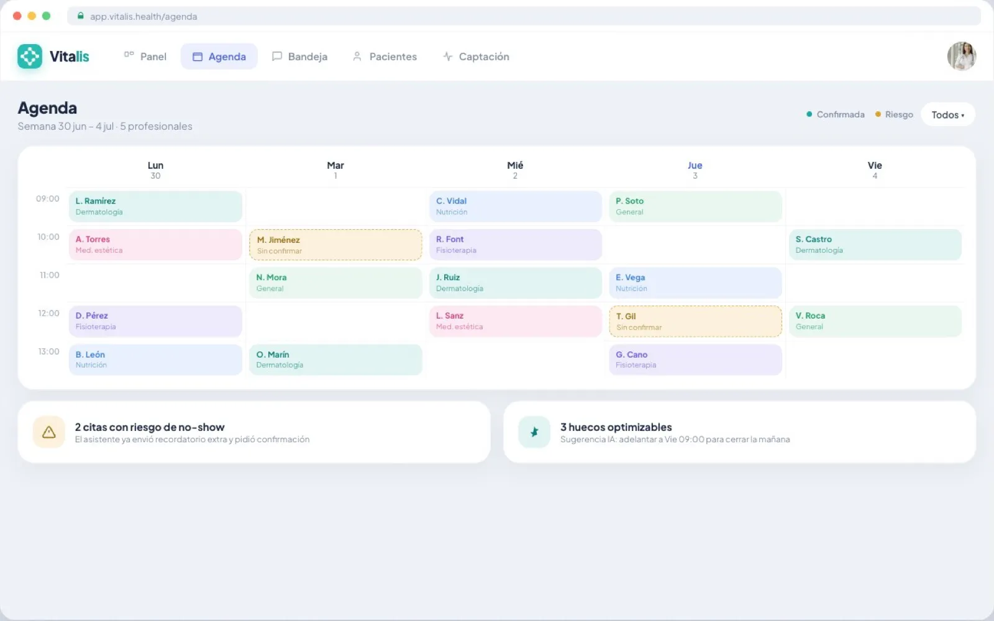
Task: Click the Bandeja message icon
Action: pos(277,57)
